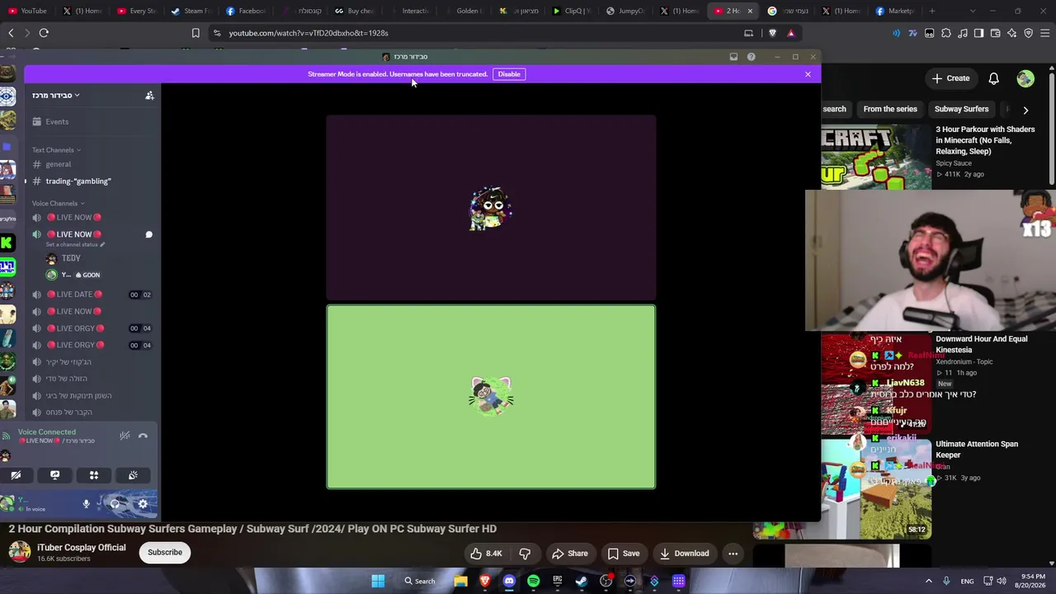
Task: Open more actions menu under the video
Action: pos(733,554)
